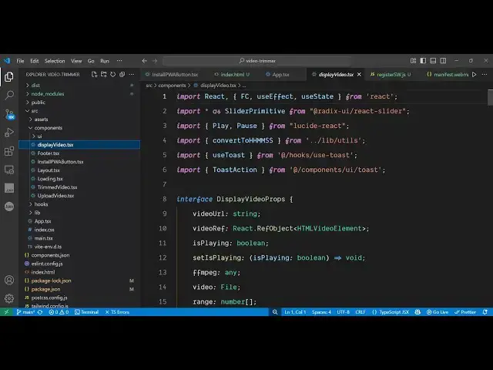Open the remote window indicator

point(6,312)
